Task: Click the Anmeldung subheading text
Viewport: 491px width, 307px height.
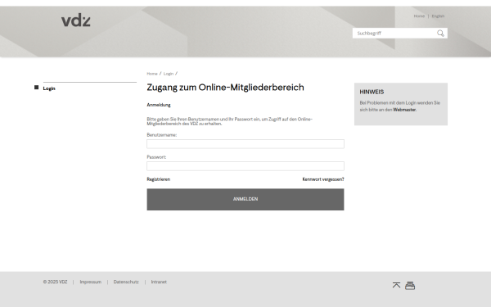Action: pos(159,105)
